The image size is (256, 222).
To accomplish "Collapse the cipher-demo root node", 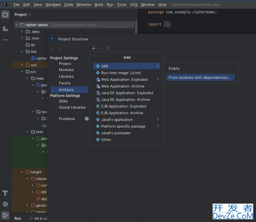I will click(x=17, y=25).
